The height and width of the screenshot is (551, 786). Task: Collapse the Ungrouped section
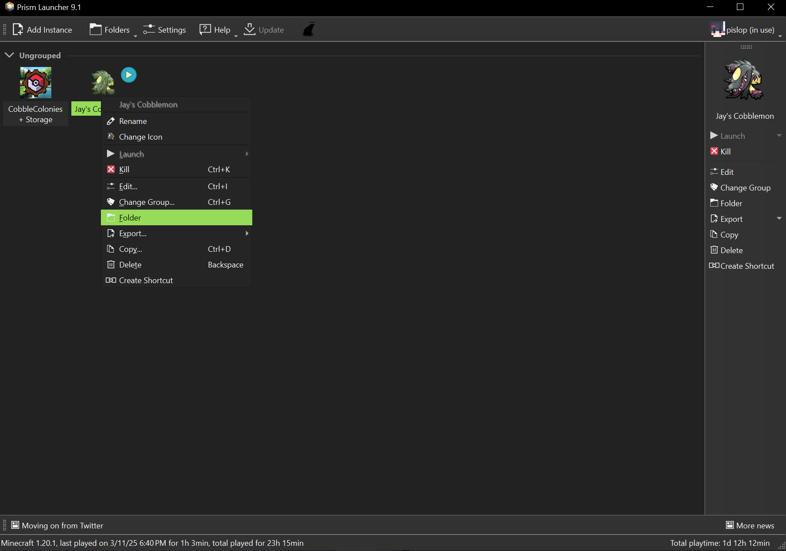(9, 55)
